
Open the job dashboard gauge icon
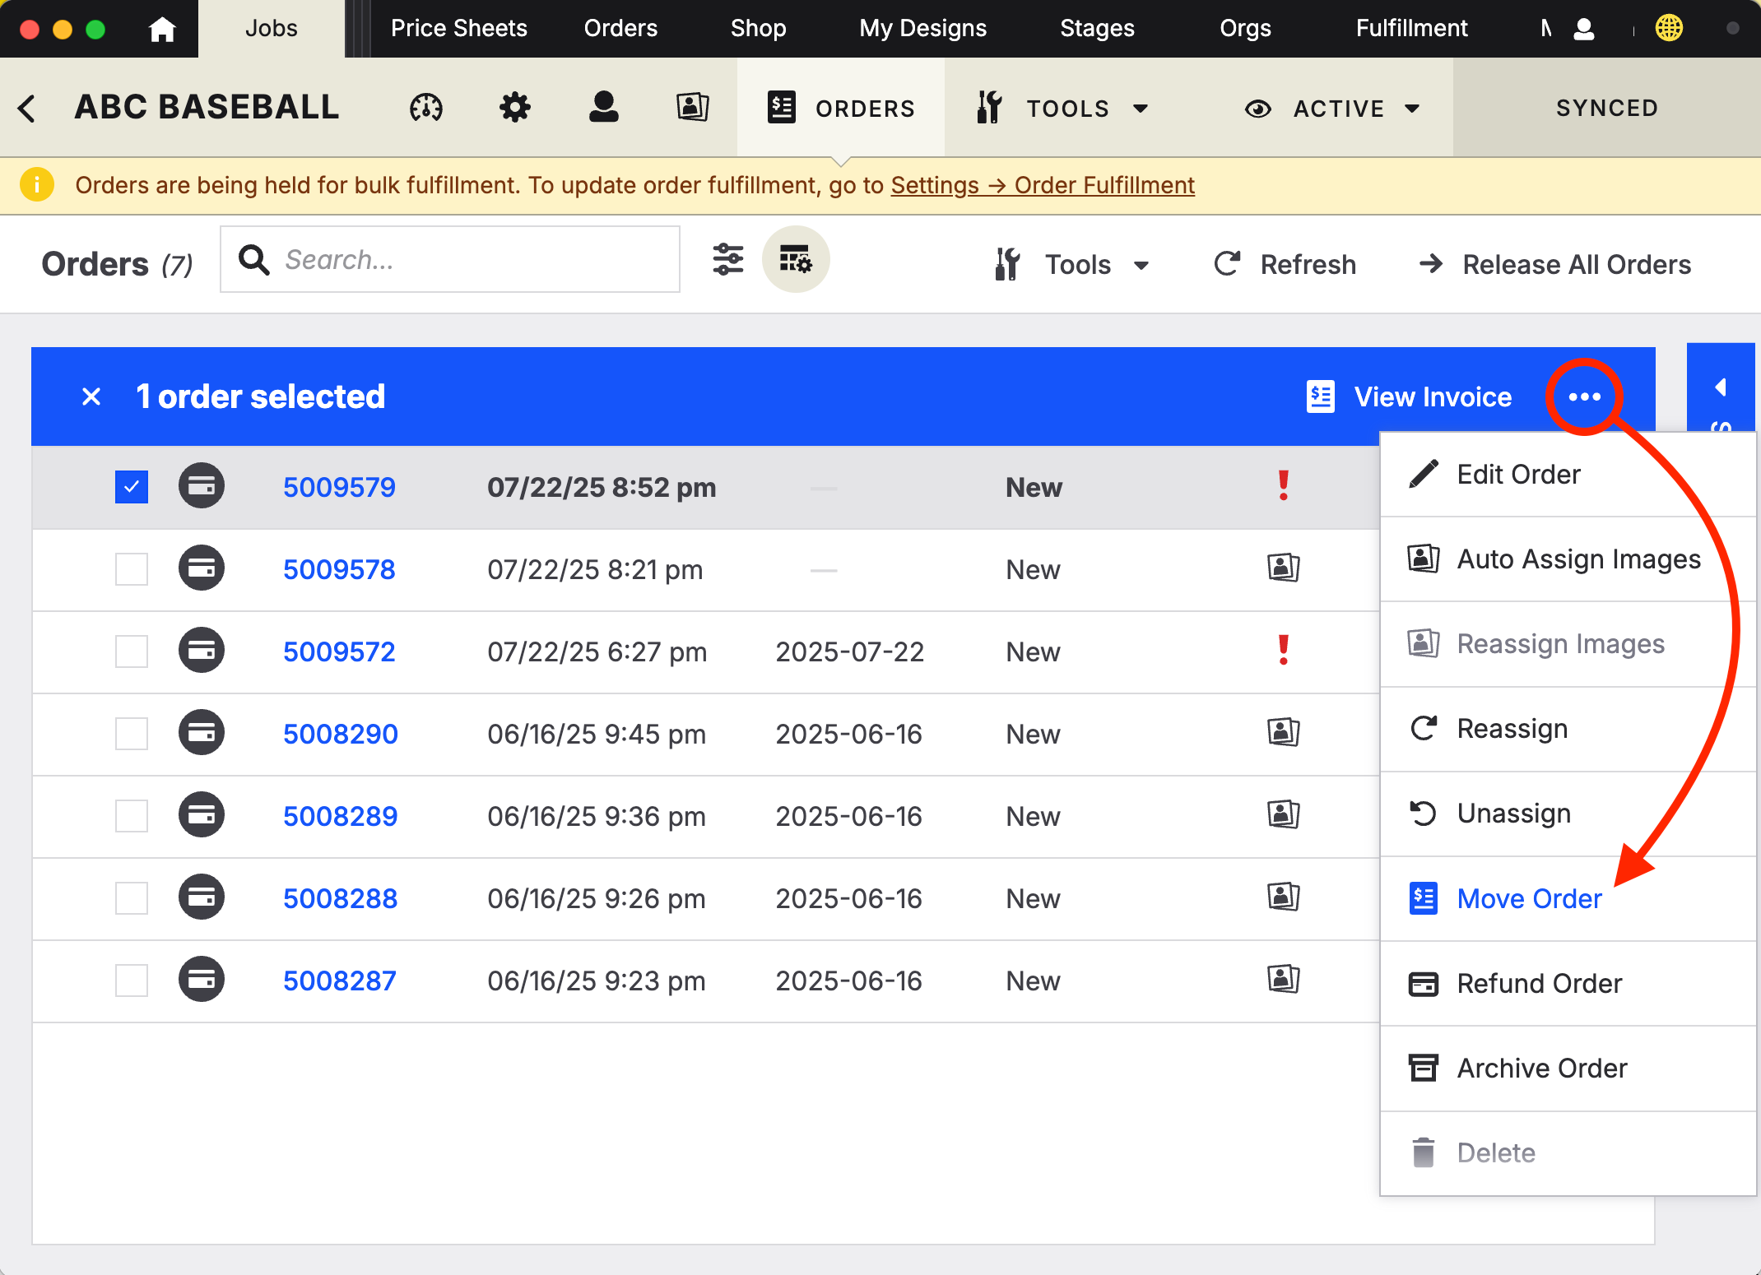pos(426,108)
